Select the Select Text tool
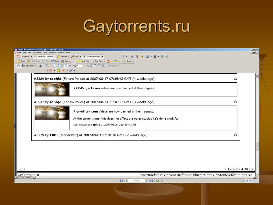Screen dimensions: 273x205 [28, 66]
